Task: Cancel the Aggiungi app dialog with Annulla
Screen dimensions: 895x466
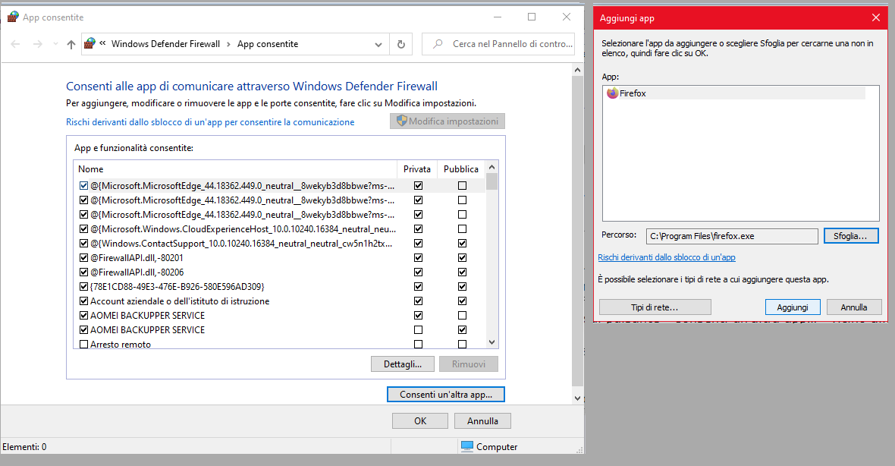Action: (x=854, y=307)
